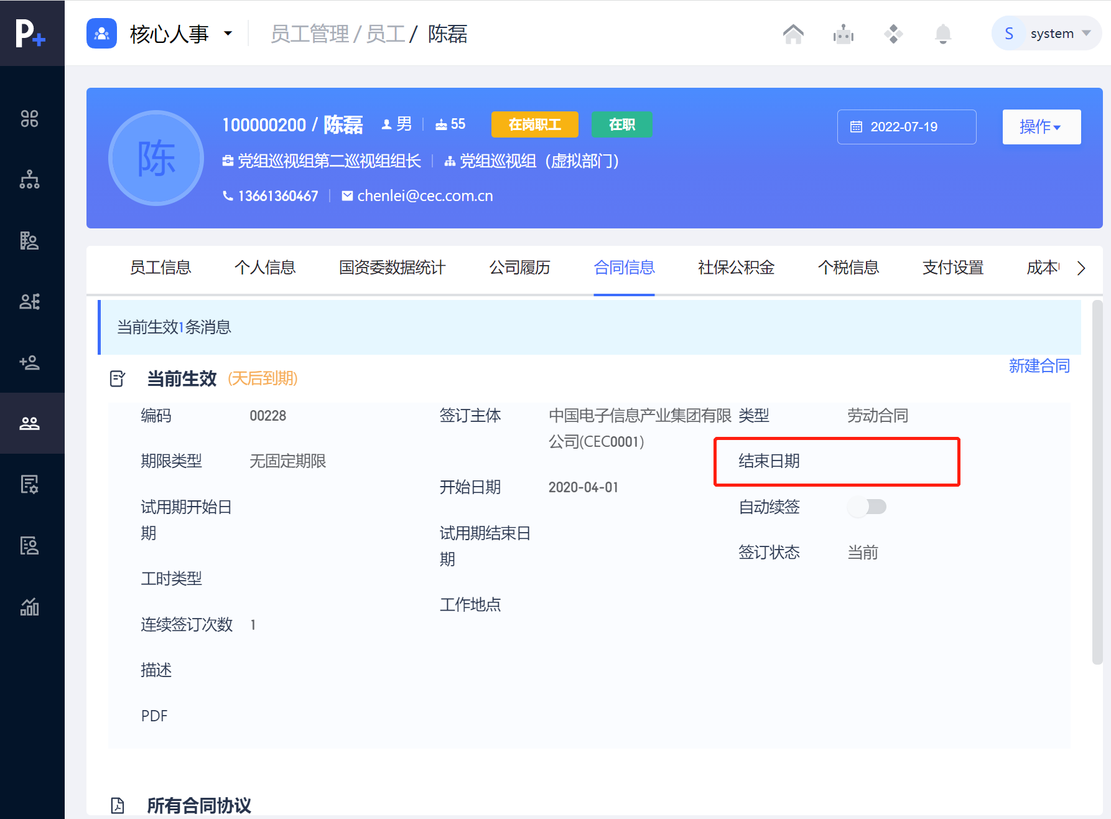Open the statistics chart sidebar icon
The width and height of the screenshot is (1111, 819).
[29, 607]
